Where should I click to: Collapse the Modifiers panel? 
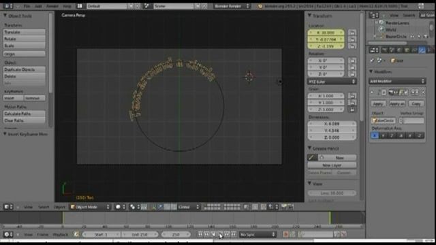click(x=371, y=71)
